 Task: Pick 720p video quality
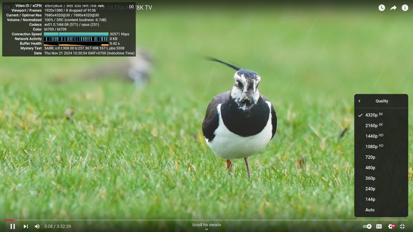click(381, 157)
